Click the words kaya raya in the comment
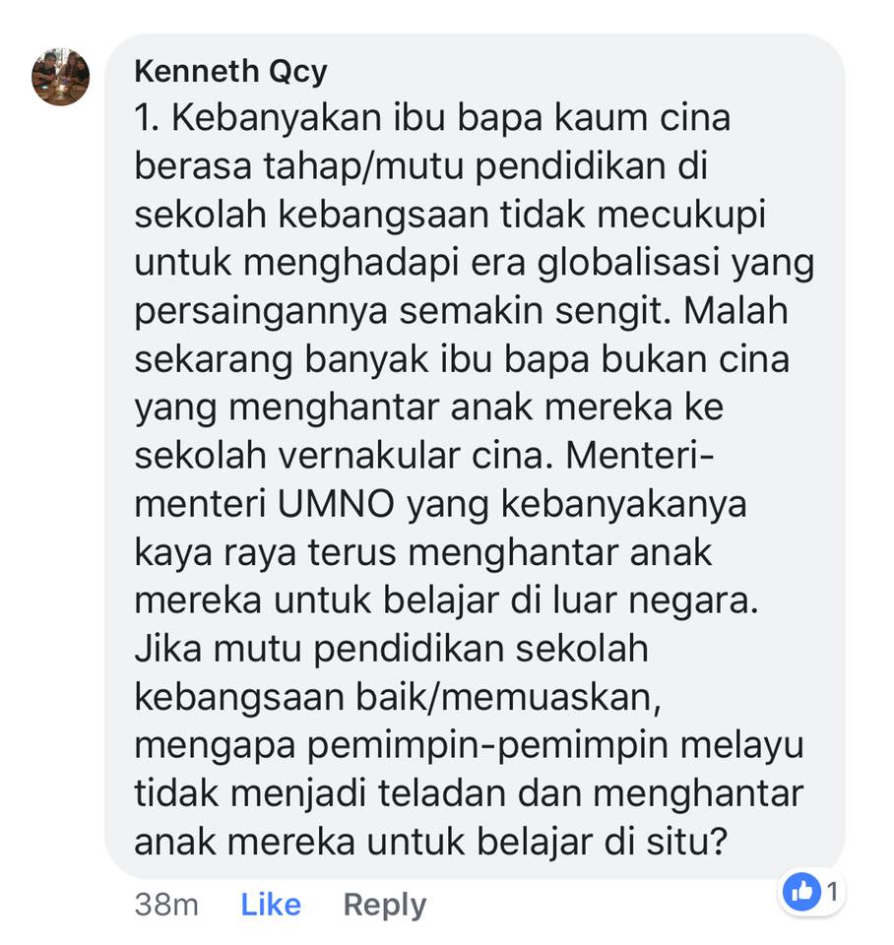Image resolution: width=894 pixels, height=945 pixels. pos(215,554)
